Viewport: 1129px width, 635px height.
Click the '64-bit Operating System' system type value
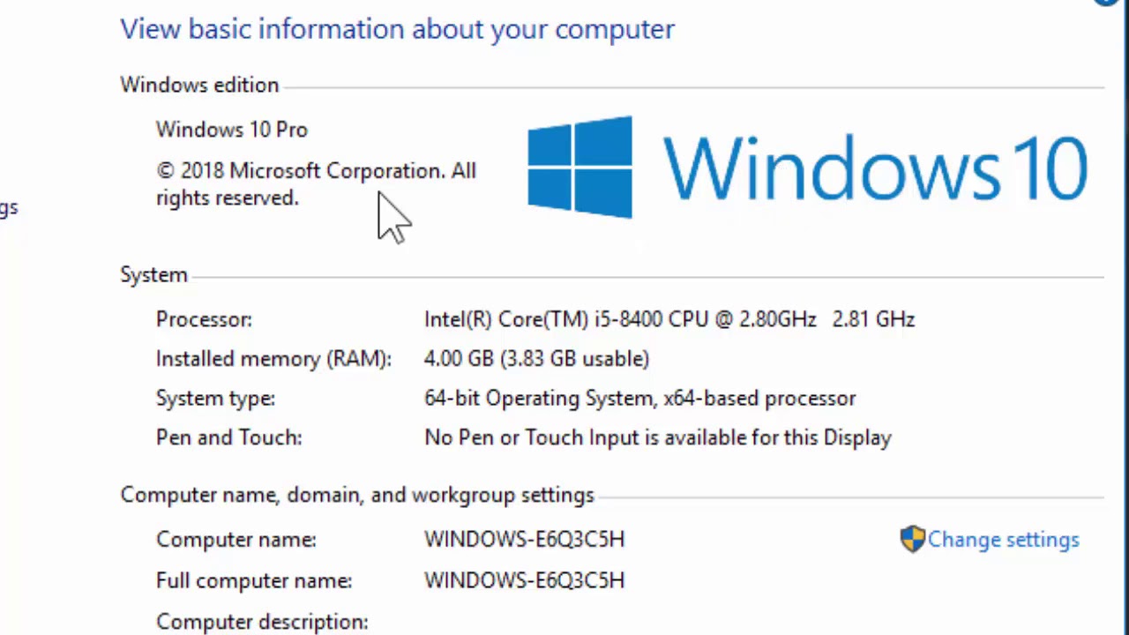point(639,399)
